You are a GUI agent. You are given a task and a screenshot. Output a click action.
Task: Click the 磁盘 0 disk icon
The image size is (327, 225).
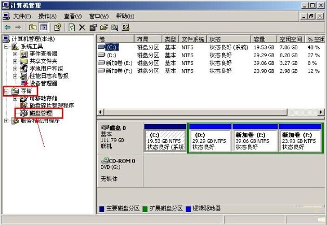click(x=105, y=127)
